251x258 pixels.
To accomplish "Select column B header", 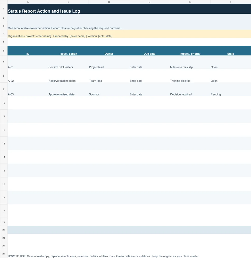I will click(x=68, y=2).
